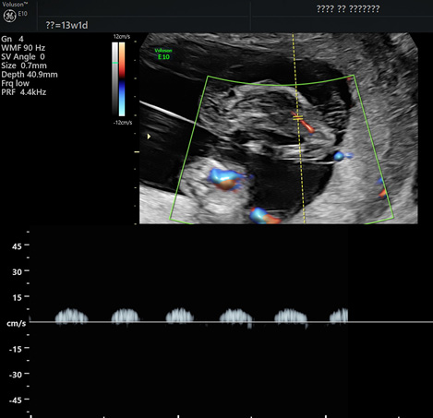Viewport: 433px width, 418px height.
Task: Click the first Doppler waveform peak
Action: (71, 316)
